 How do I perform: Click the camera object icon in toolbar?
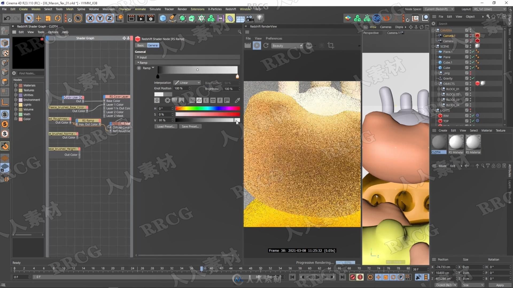pos(250,18)
